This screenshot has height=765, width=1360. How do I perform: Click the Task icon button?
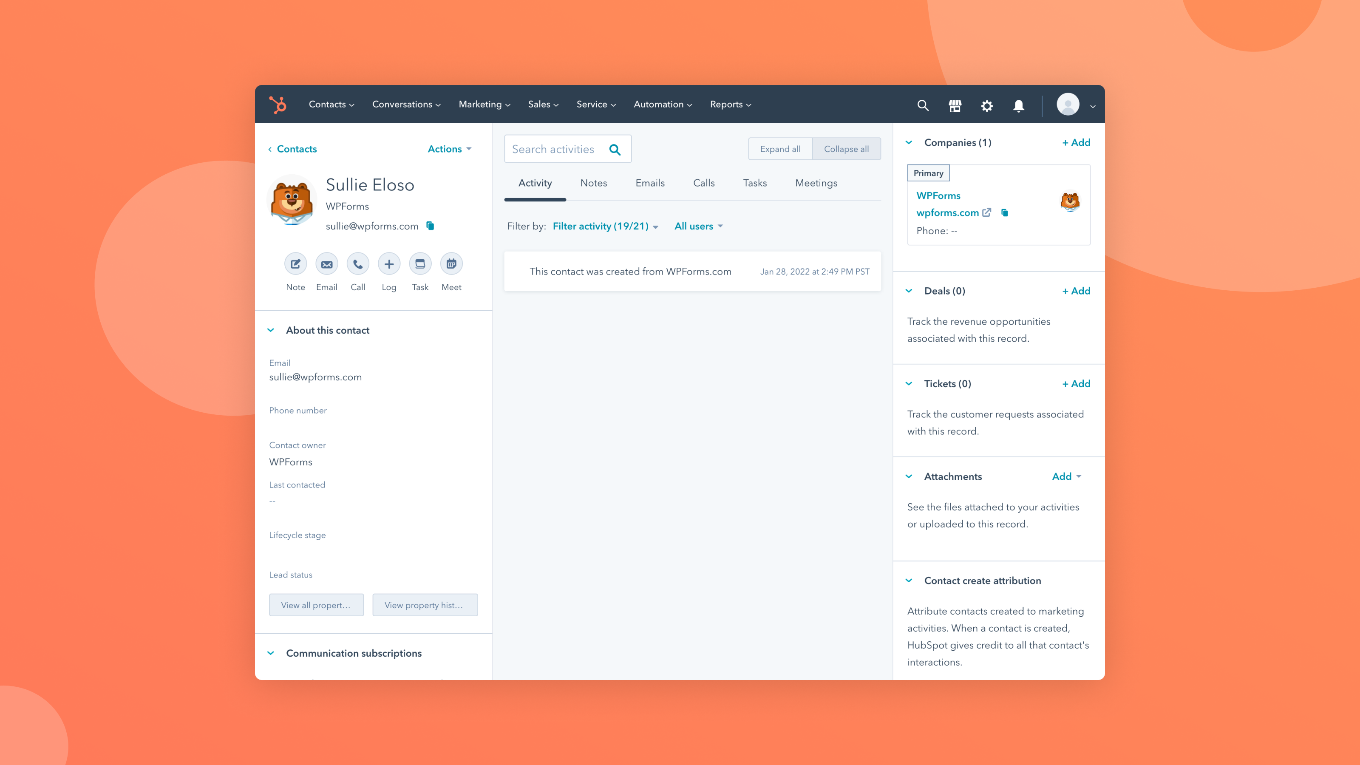(420, 264)
